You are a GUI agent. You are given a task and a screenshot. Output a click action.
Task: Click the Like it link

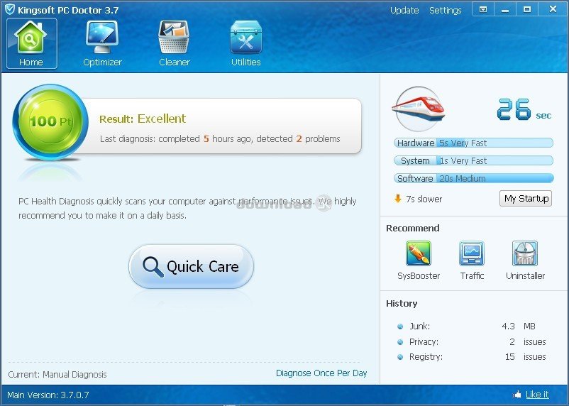pyautogui.click(x=537, y=395)
